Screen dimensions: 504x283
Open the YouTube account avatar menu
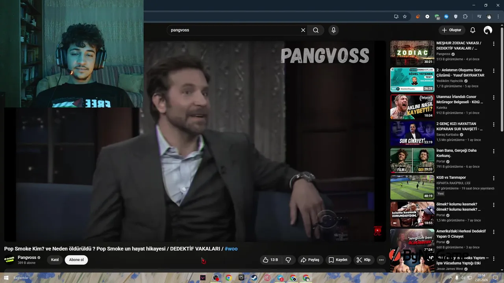[488, 30]
